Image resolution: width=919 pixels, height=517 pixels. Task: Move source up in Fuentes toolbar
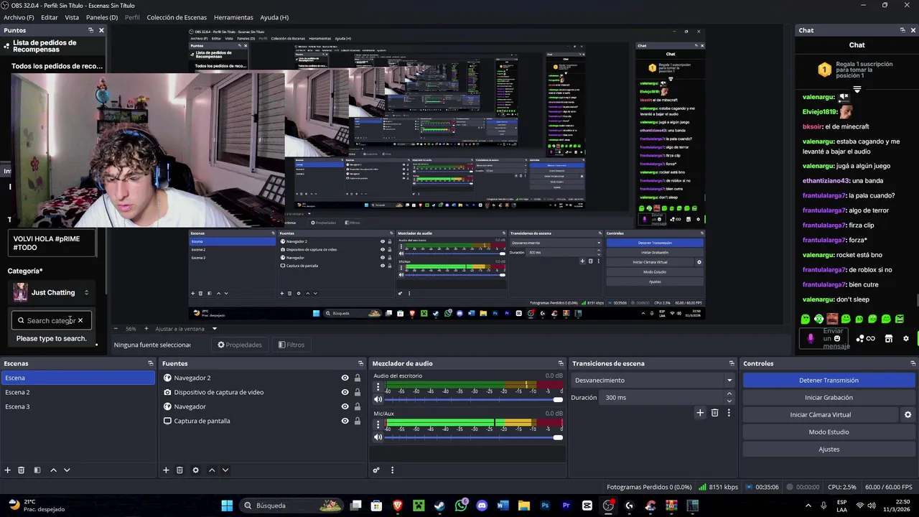pos(212,470)
